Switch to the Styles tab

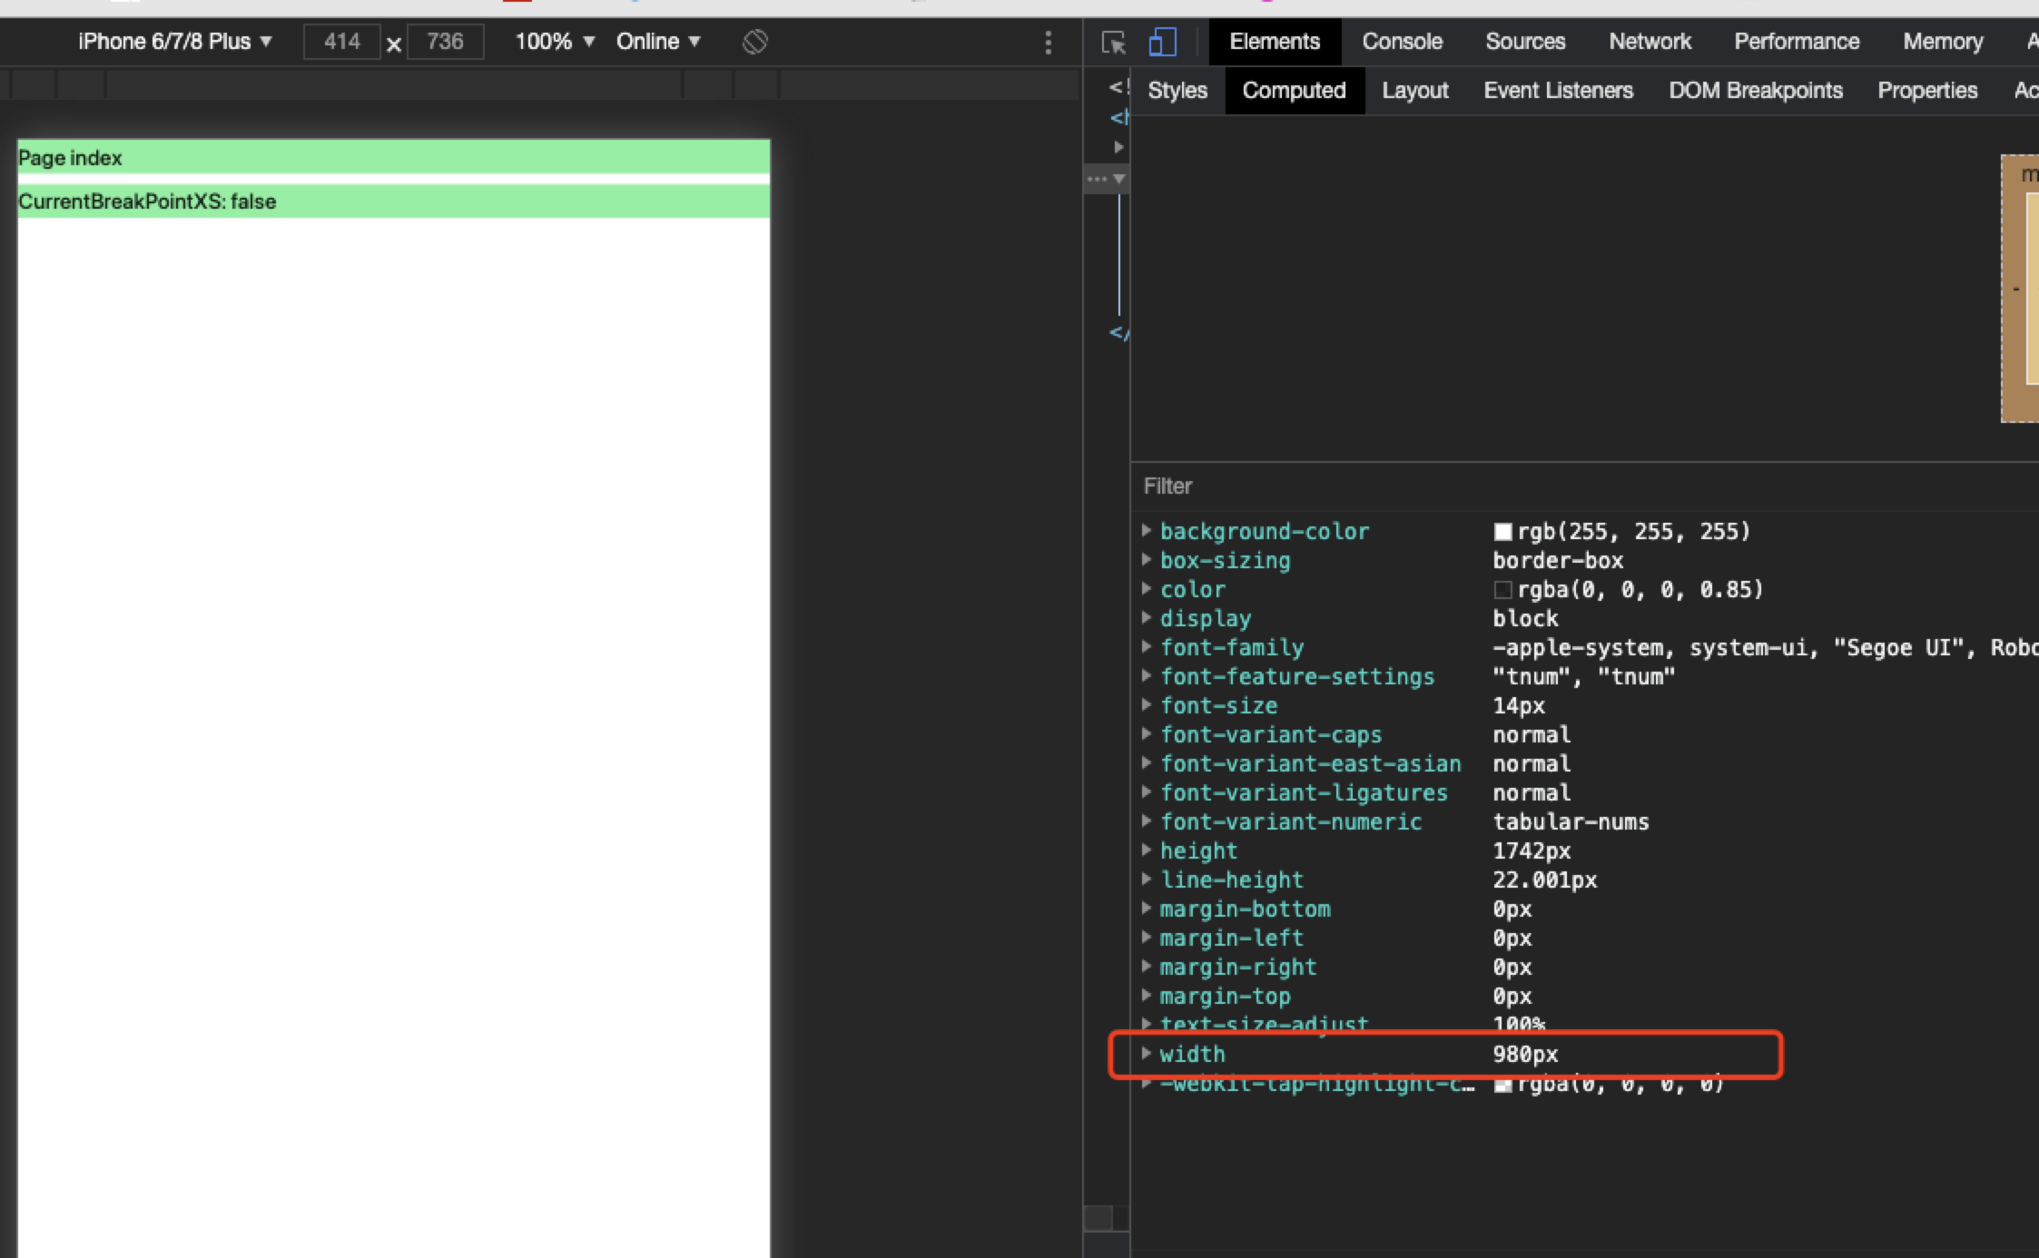click(1177, 90)
